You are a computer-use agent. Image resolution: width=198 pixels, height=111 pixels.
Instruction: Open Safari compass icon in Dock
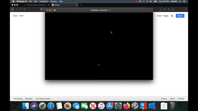point(51,106)
